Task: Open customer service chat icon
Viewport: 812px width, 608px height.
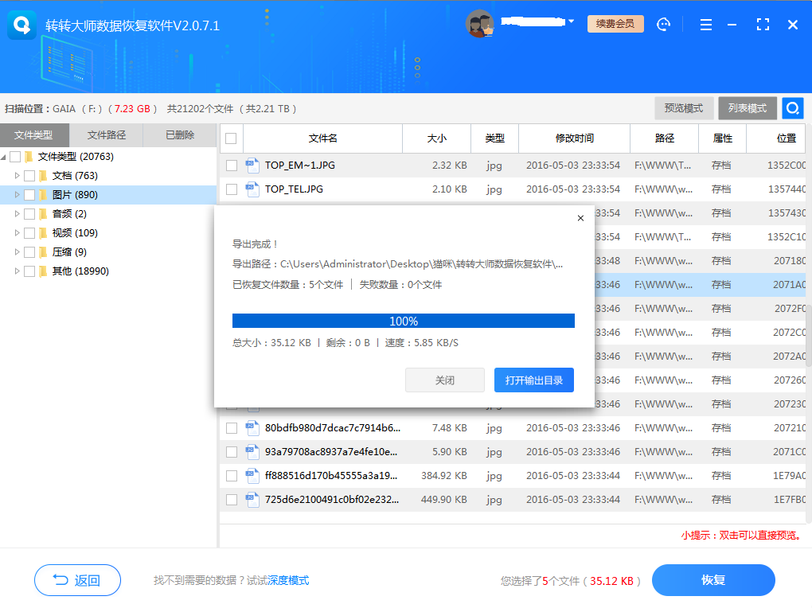Action: coord(663,25)
